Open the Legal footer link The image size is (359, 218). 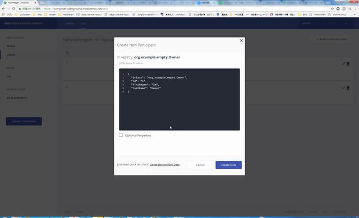[x=67, y=212]
